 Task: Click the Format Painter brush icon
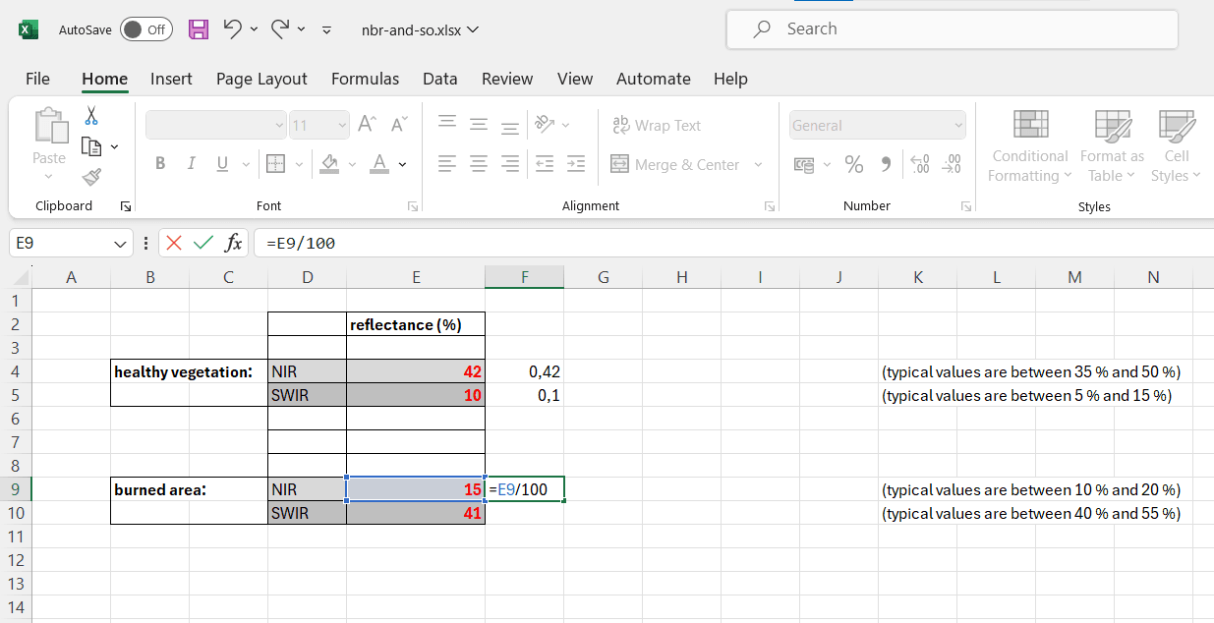pos(91,177)
